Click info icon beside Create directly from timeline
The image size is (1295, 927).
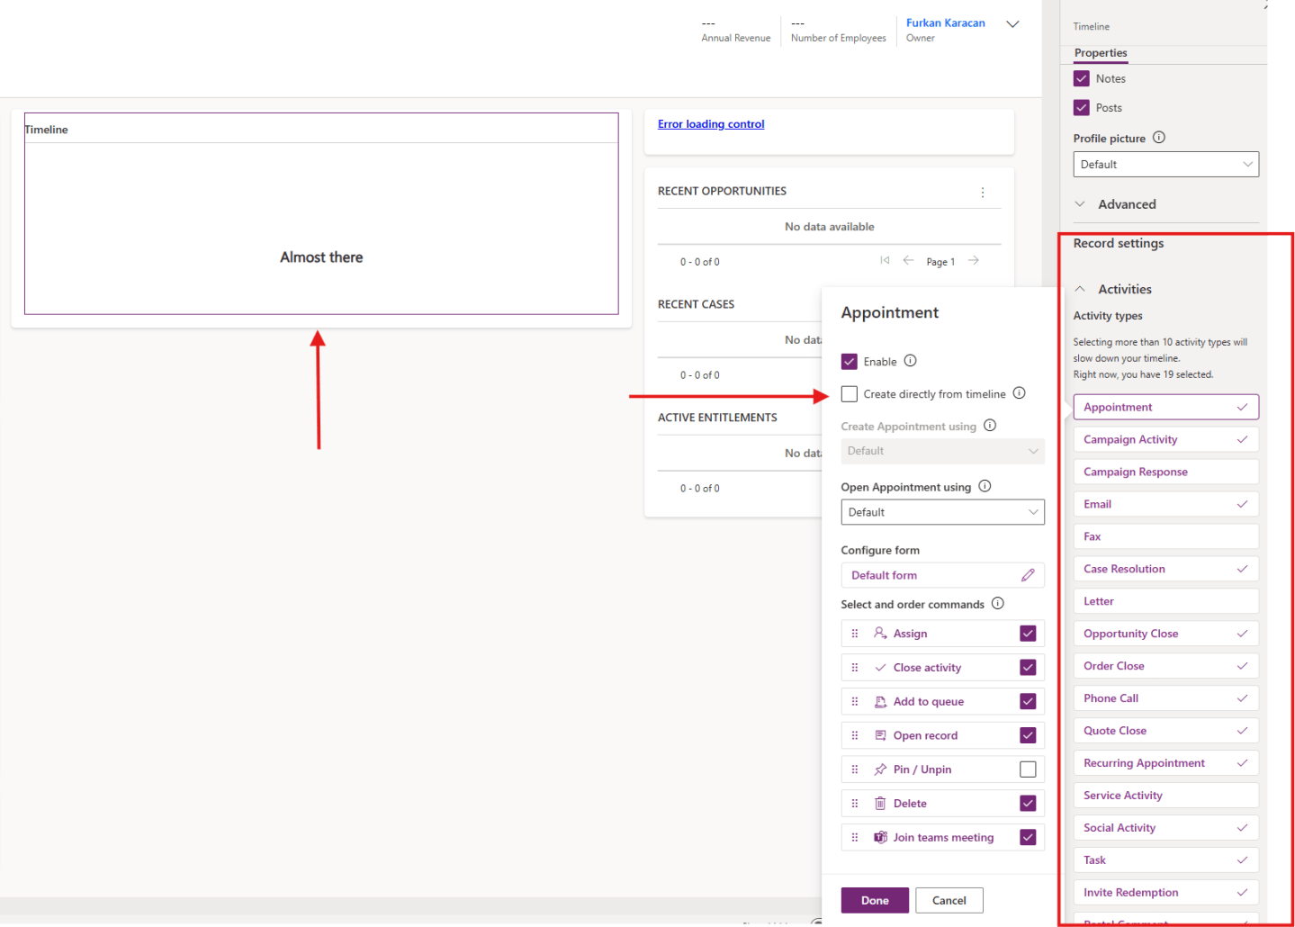1020,393
